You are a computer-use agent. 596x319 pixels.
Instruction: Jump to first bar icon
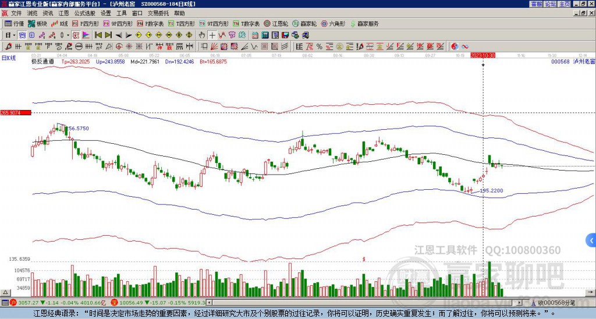(x=98, y=35)
